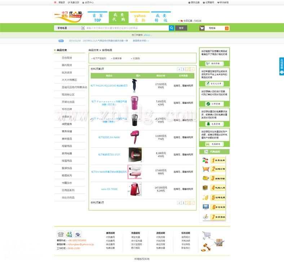The width and height of the screenshot is (284, 262).
Task: Open the 订单管理 button in right panel
Action: [215, 104]
